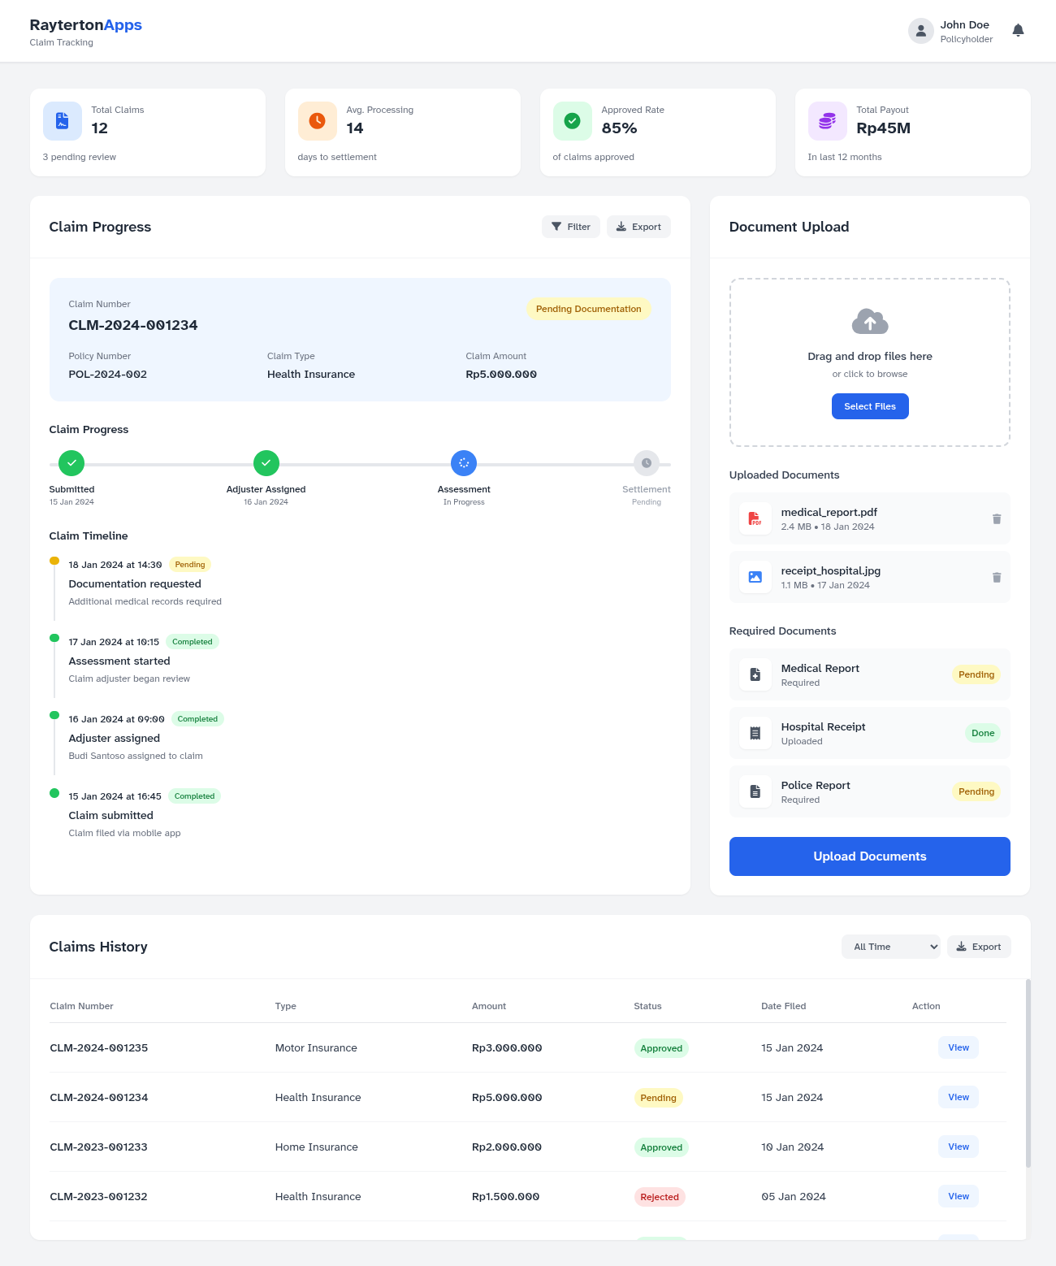View claim CLM-2023-001233
This screenshot has height=1266, width=1056.
958,1147
